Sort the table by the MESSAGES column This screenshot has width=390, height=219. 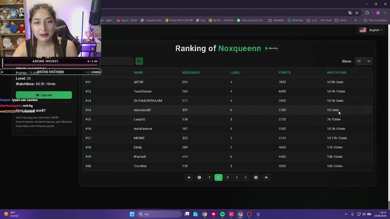coord(191,72)
